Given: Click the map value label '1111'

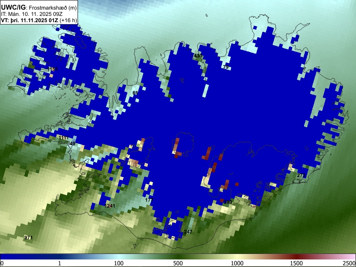Looking at the screenshot, I should (x=64, y=138).
